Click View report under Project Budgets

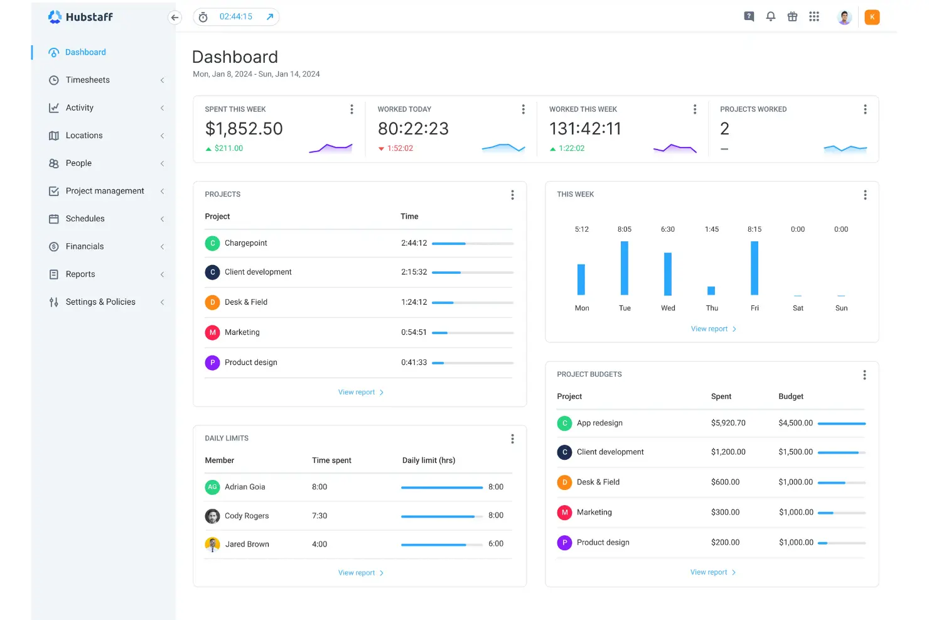pyautogui.click(x=713, y=572)
